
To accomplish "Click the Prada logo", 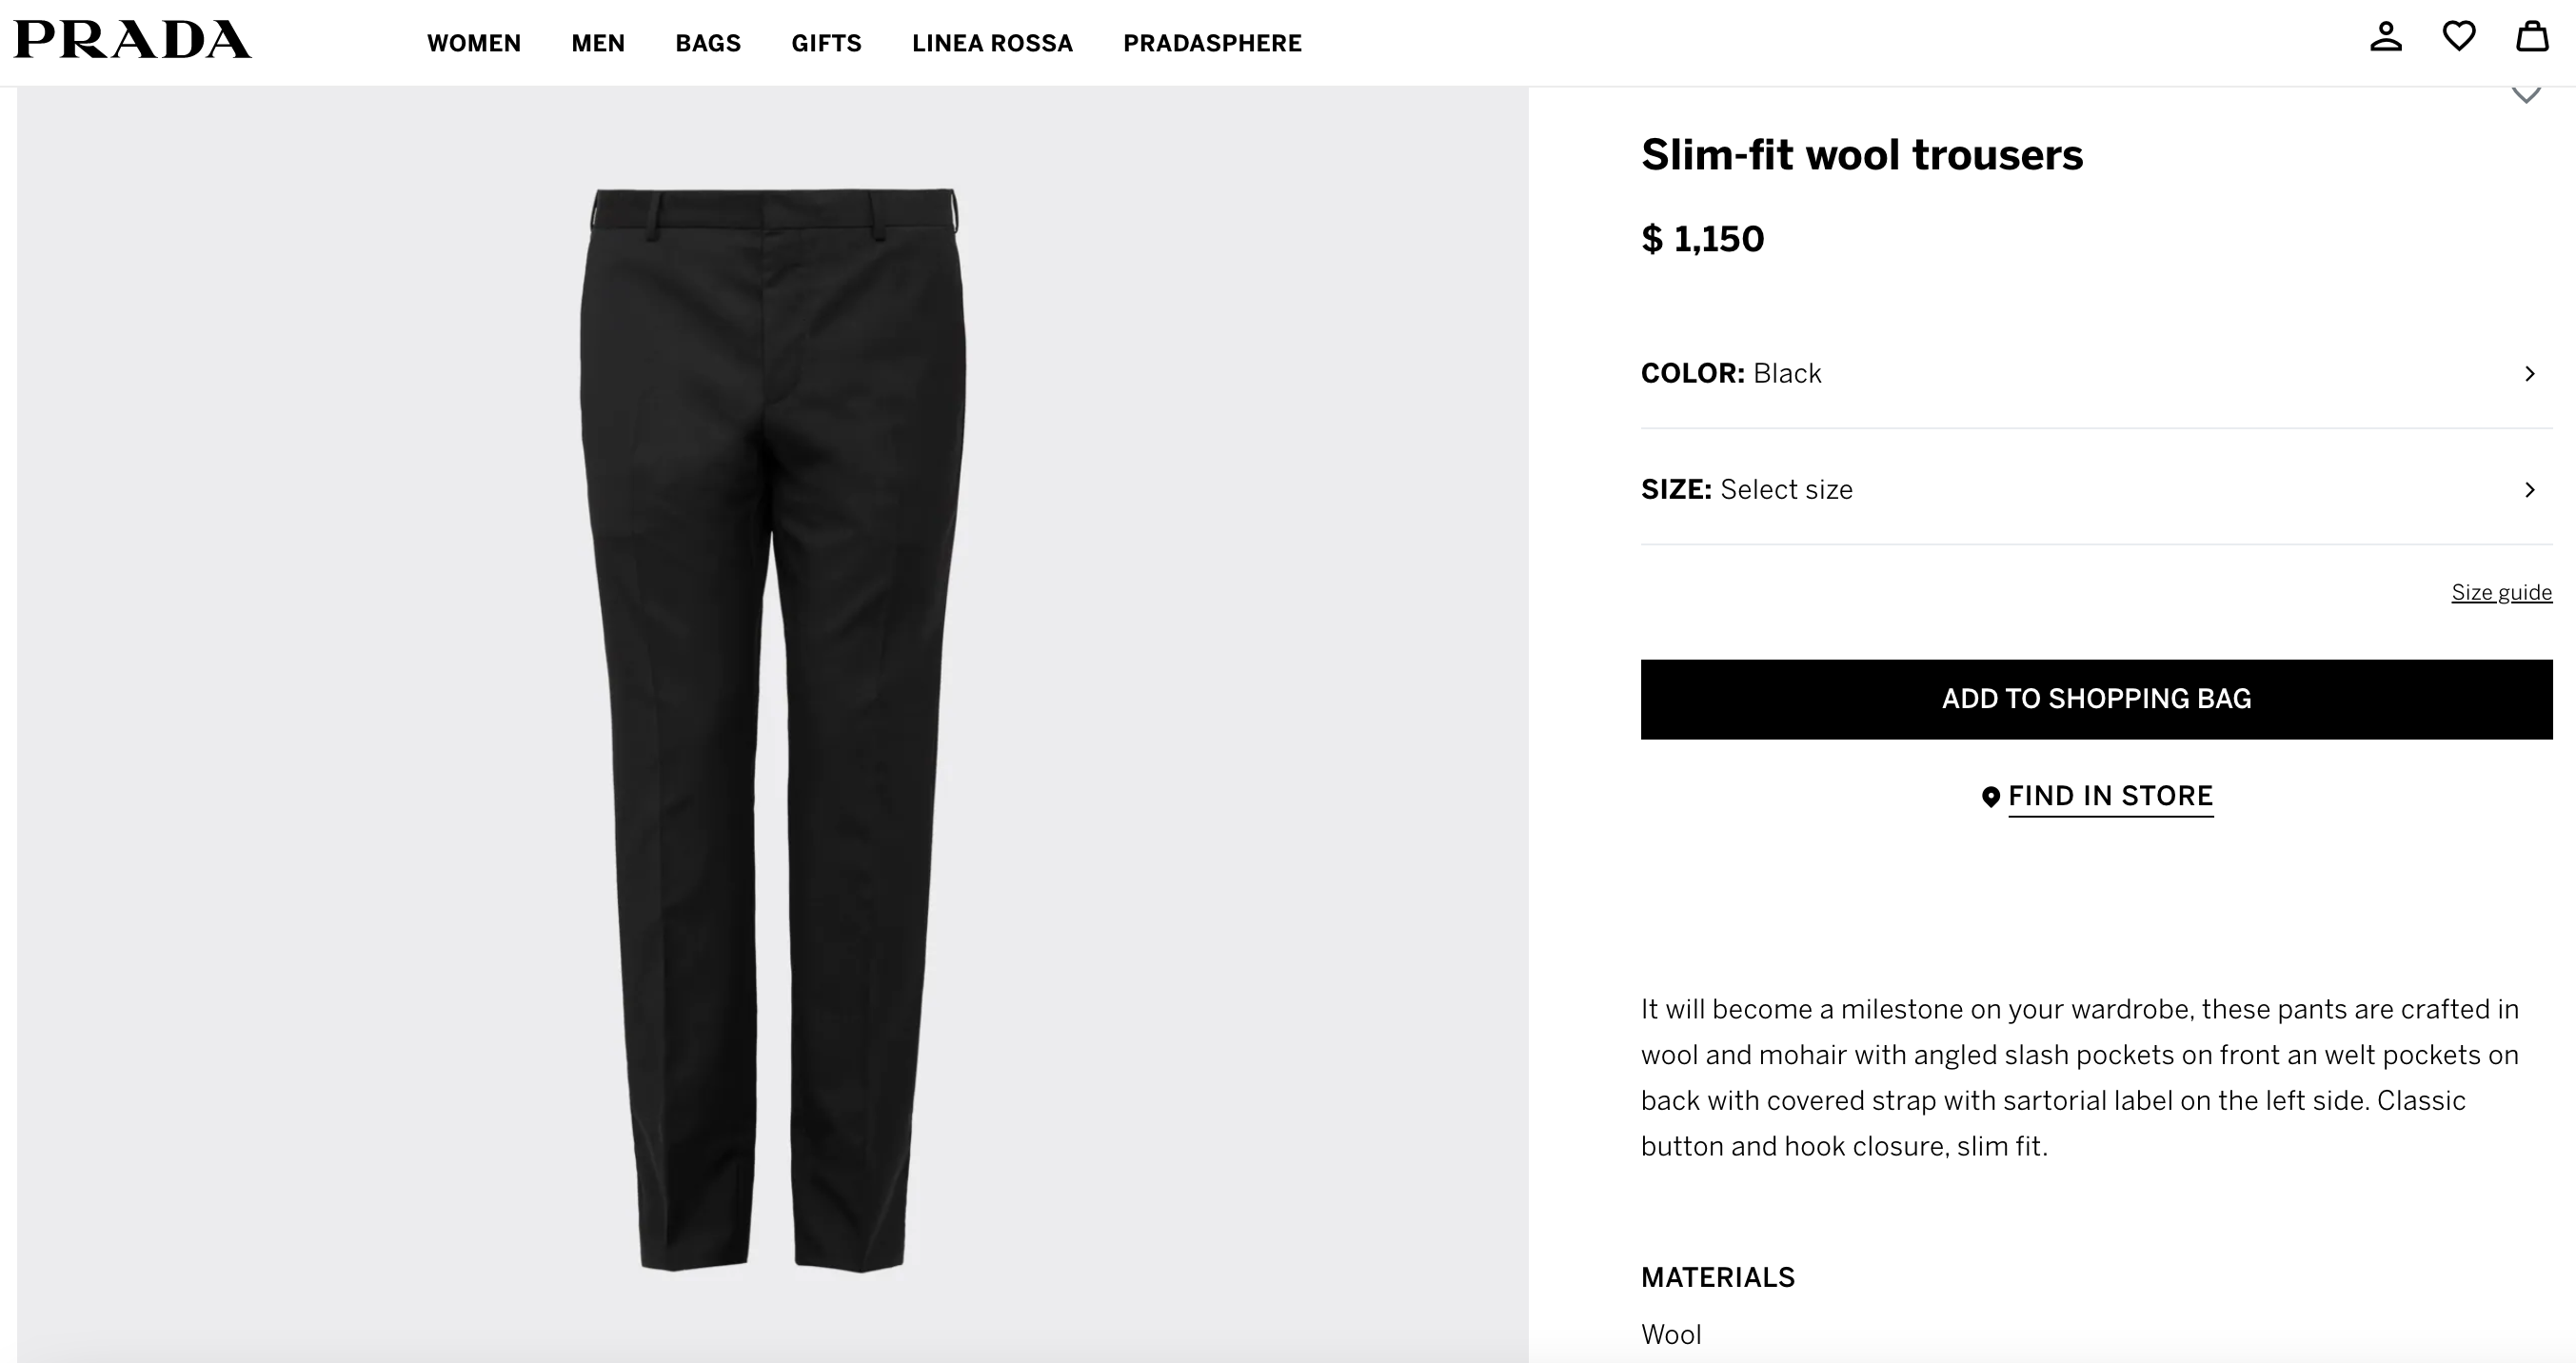I will click(130, 40).
